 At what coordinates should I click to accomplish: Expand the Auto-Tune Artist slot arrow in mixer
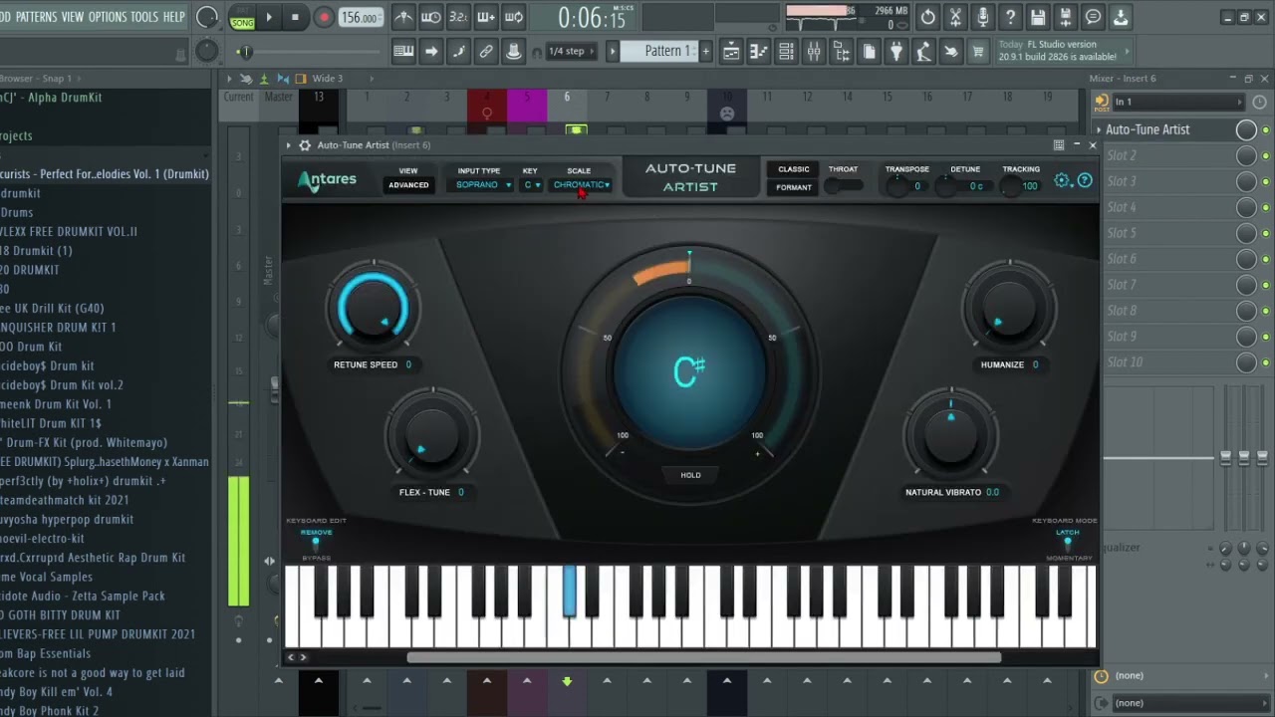point(1100,129)
